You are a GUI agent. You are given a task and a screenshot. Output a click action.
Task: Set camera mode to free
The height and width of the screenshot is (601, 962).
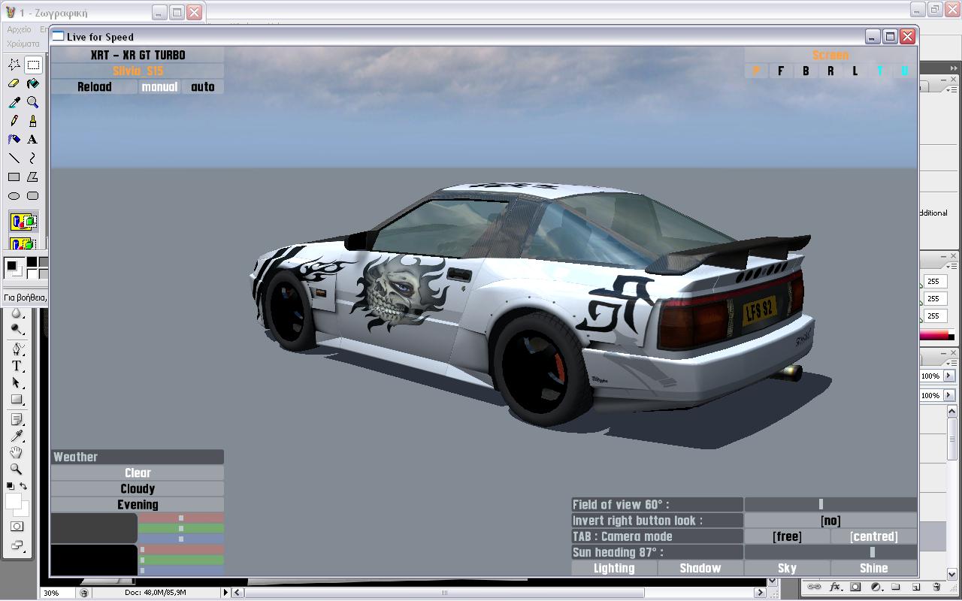click(787, 536)
